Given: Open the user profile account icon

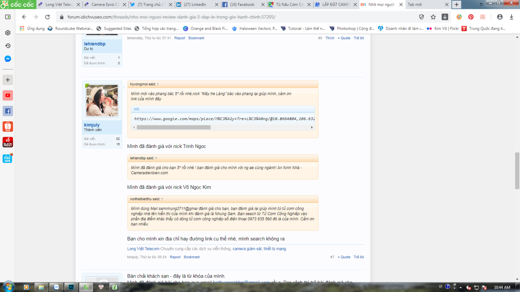Looking at the screenshot, I should [x=500, y=17].
